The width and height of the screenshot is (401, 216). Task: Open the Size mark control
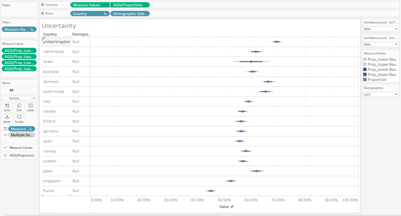(x=19, y=107)
